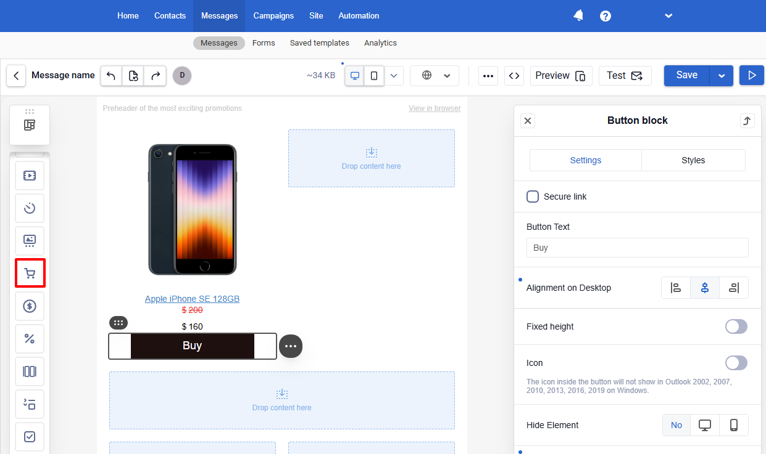This screenshot has width=766, height=454.
Task: Toggle the Icon switch
Action: (x=736, y=363)
